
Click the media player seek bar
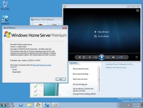pyautogui.click(x=104, y=53)
